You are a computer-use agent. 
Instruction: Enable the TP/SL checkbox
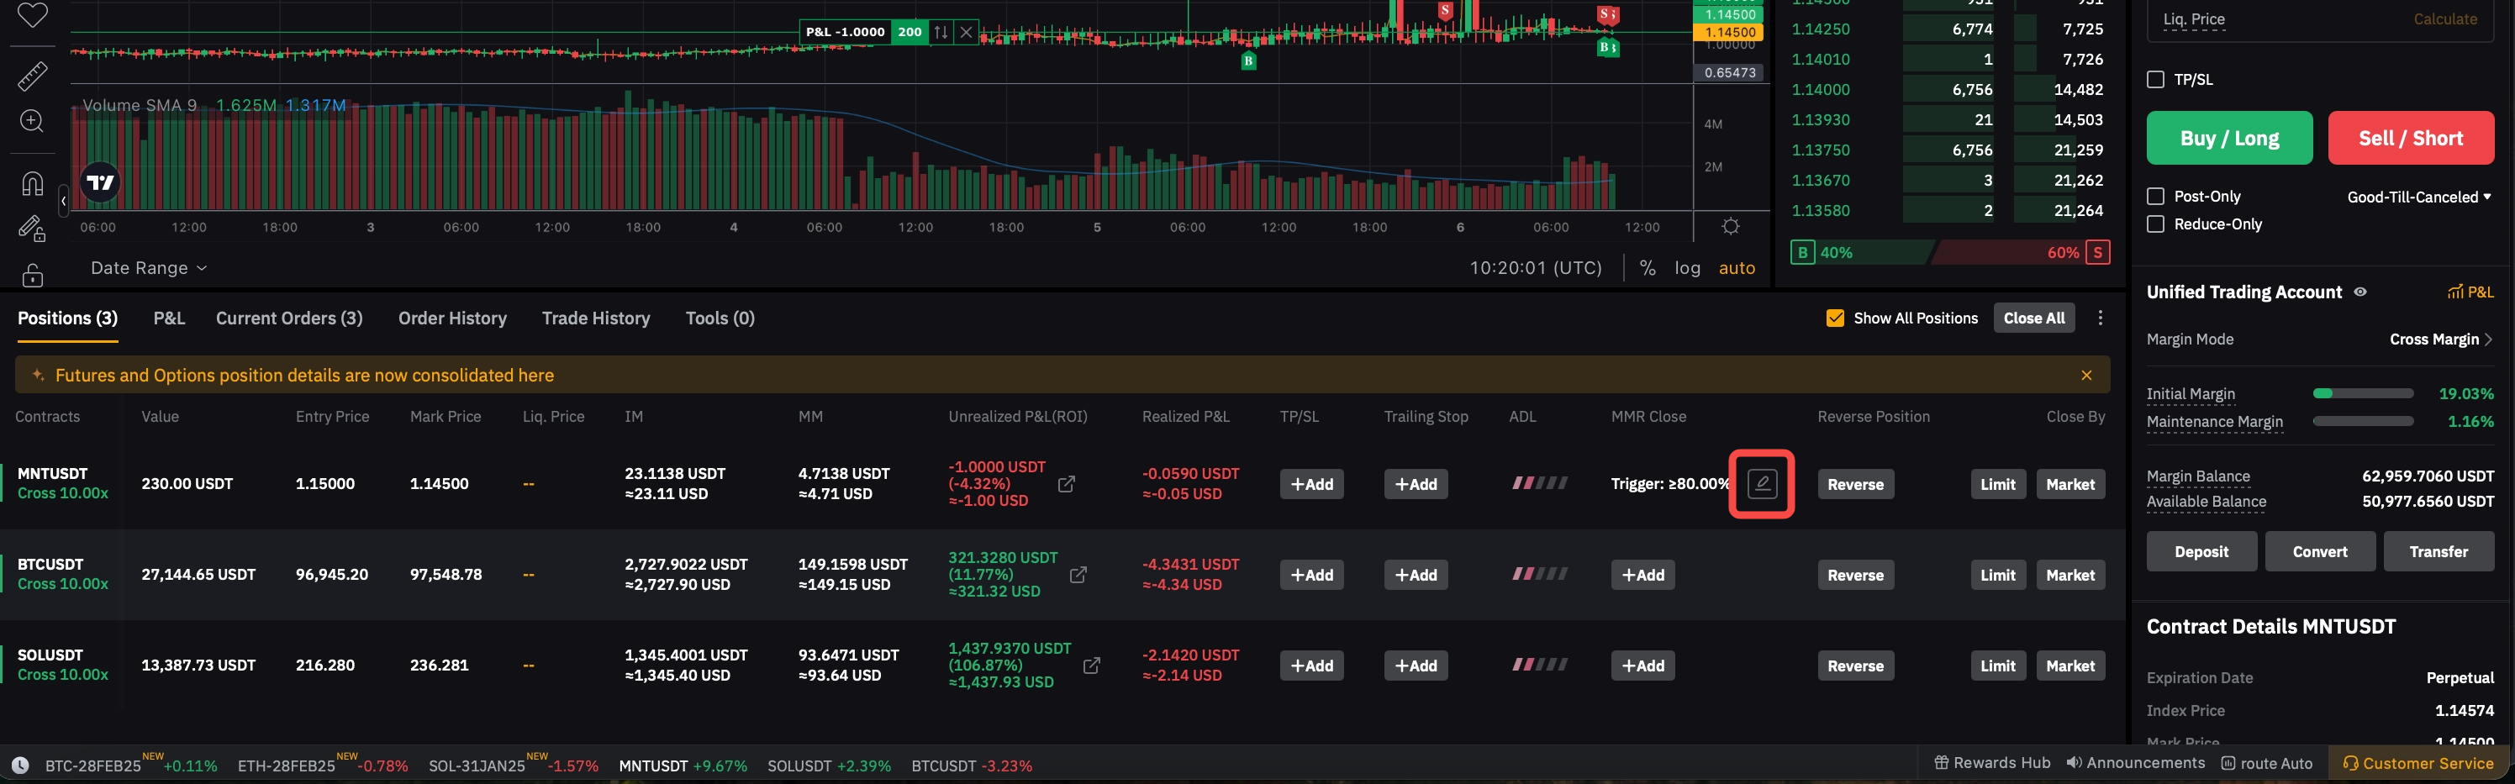(x=2156, y=80)
